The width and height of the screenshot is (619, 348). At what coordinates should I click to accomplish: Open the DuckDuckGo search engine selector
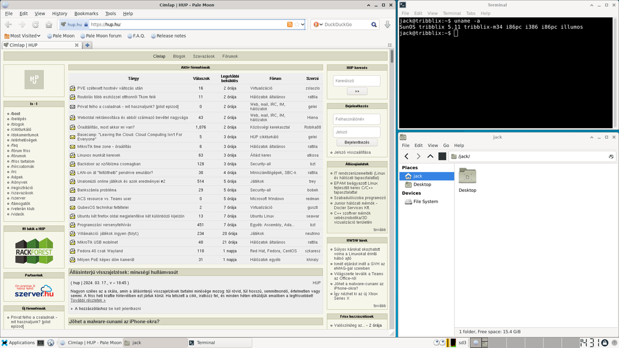click(318, 24)
